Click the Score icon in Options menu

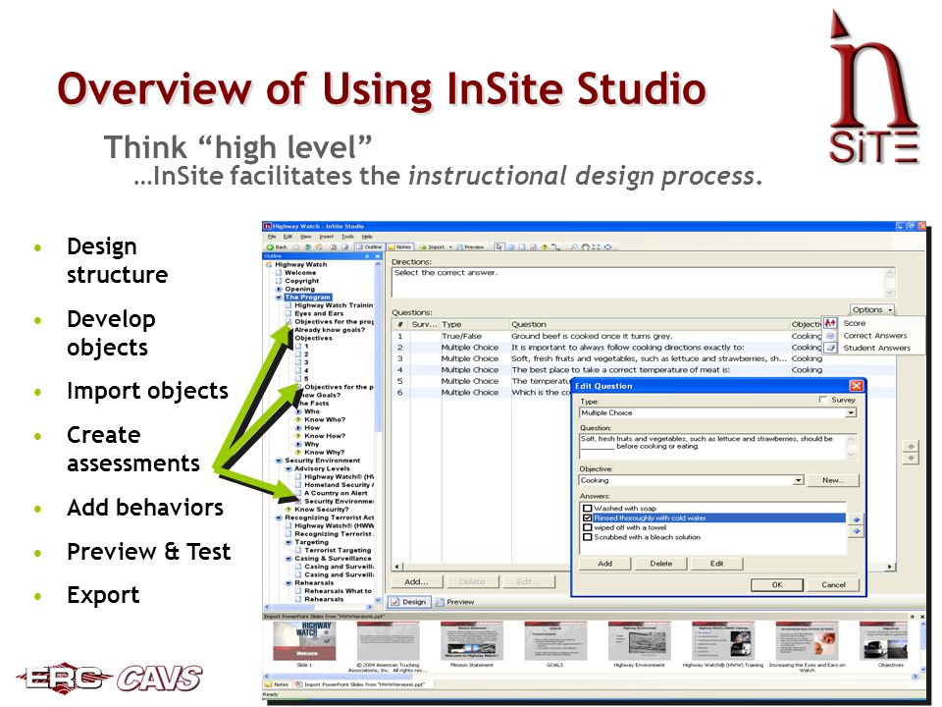pyautogui.click(x=830, y=323)
